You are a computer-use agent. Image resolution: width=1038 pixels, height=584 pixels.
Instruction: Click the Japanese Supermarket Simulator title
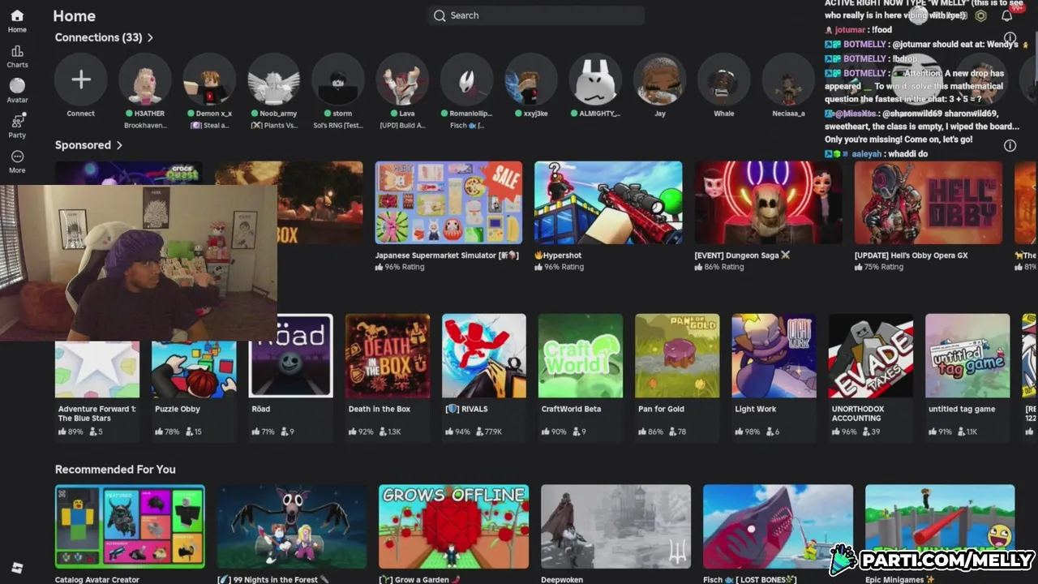446,255
